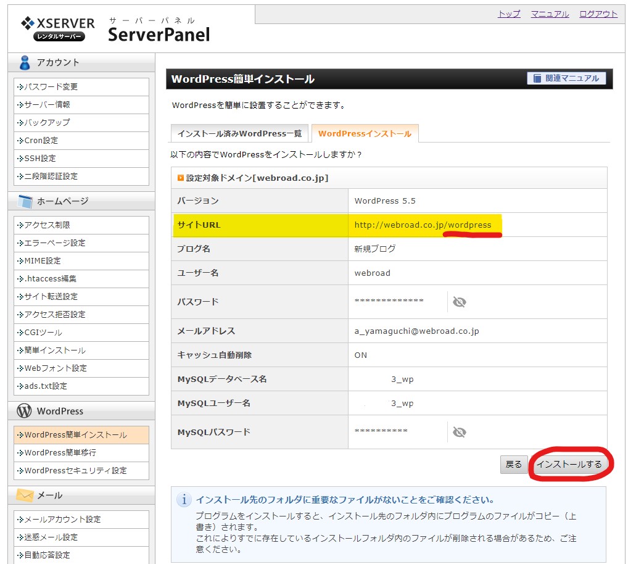The image size is (636, 564).
Task: Select CGIツール in sidebar
Action: tap(81, 333)
